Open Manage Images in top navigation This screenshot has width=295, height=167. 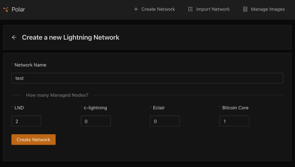(x=264, y=9)
